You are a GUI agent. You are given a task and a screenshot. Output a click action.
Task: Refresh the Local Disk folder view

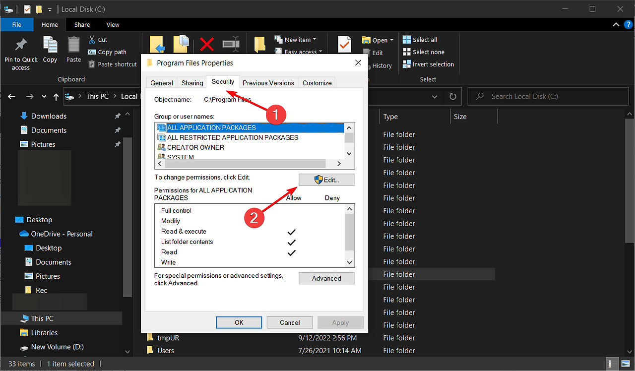point(452,96)
